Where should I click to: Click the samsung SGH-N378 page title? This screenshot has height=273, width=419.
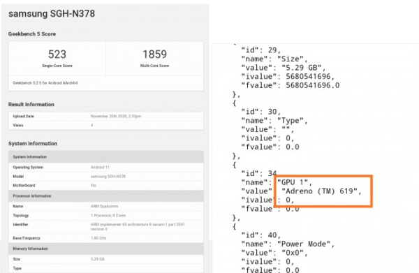[52, 14]
